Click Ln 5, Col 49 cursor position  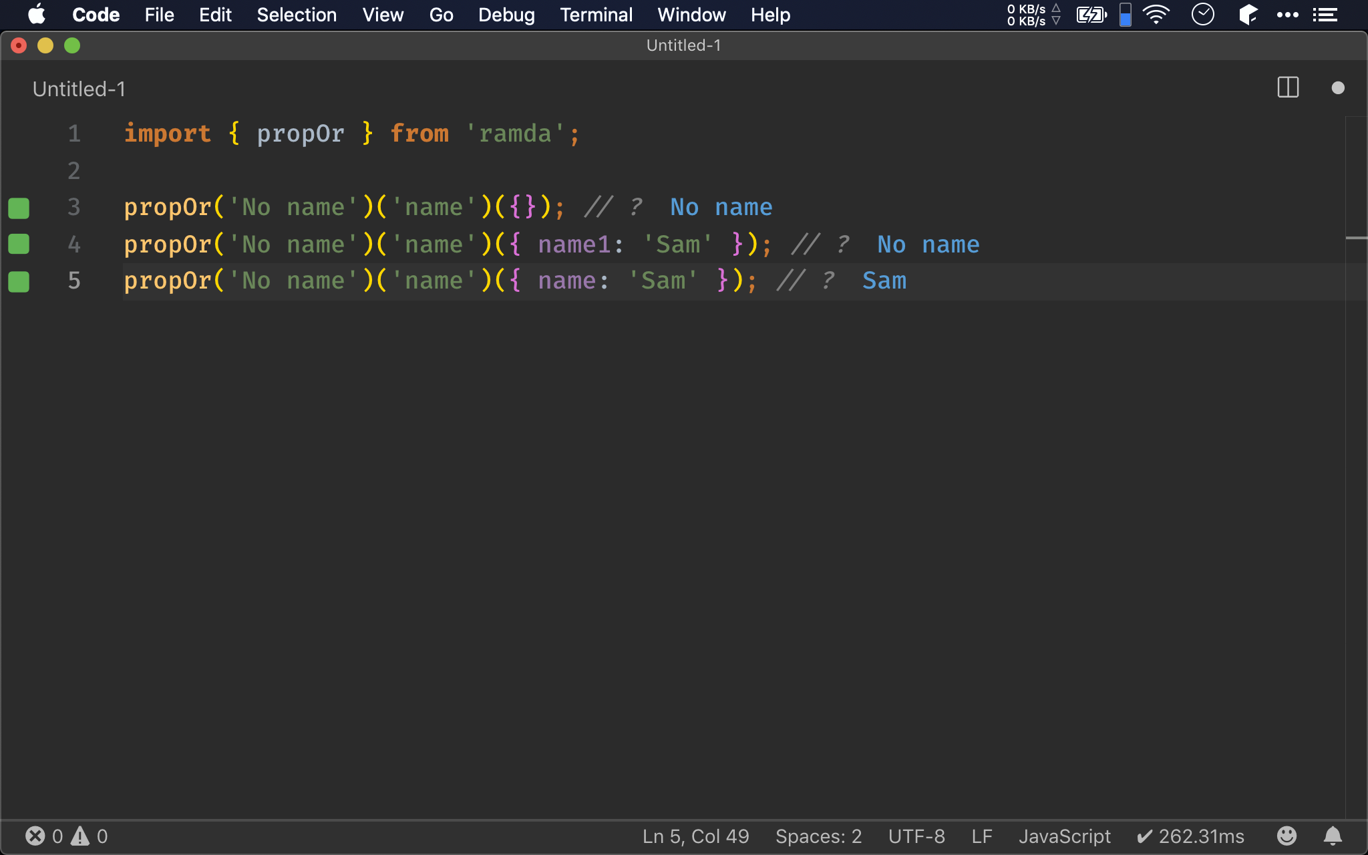695,836
